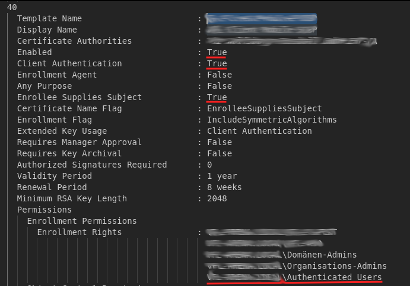The image size is (410, 286).
Task: Click the True value beside Client Authentication
Action: click(x=217, y=64)
